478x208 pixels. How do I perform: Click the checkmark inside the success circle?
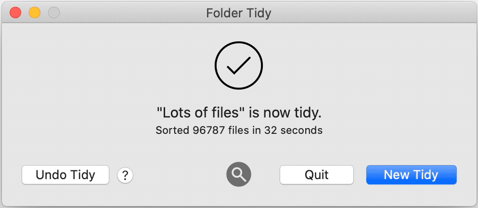coord(239,65)
